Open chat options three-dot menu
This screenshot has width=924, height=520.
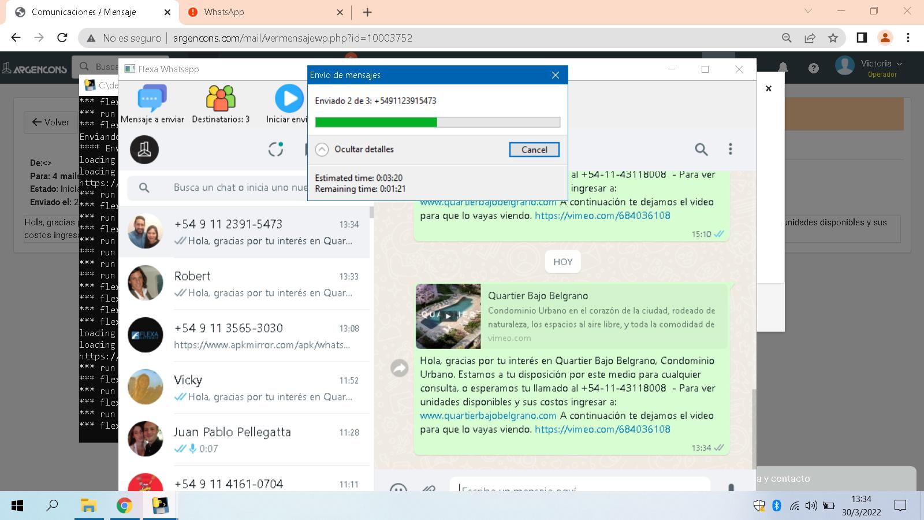coord(730,149)
